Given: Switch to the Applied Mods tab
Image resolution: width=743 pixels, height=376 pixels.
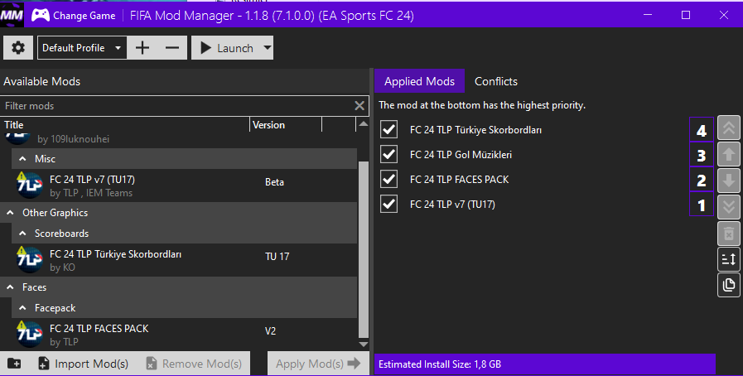Looking at the screenshot, I should click(419, 81).
